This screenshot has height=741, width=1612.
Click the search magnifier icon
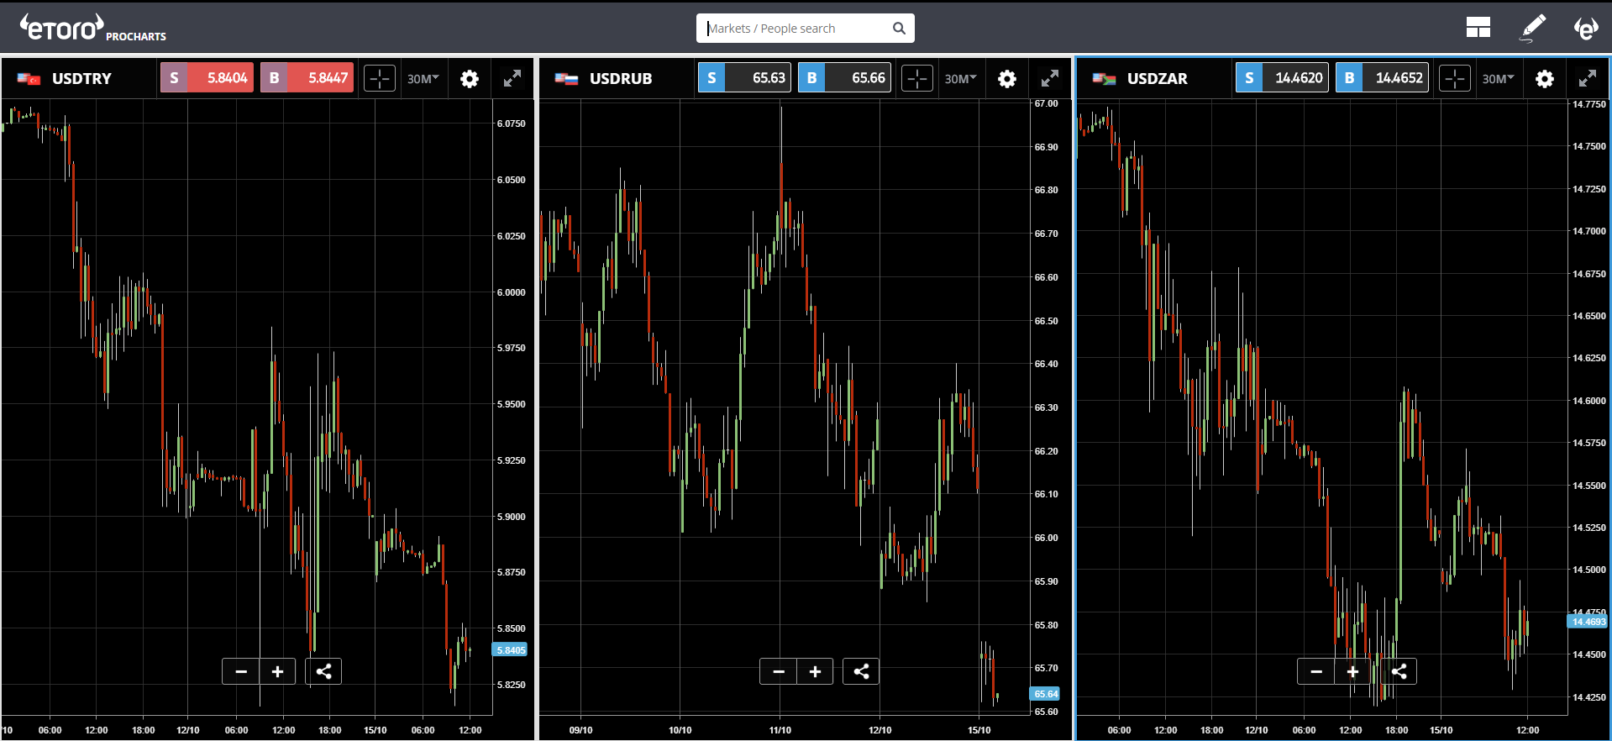coord(899,29)
